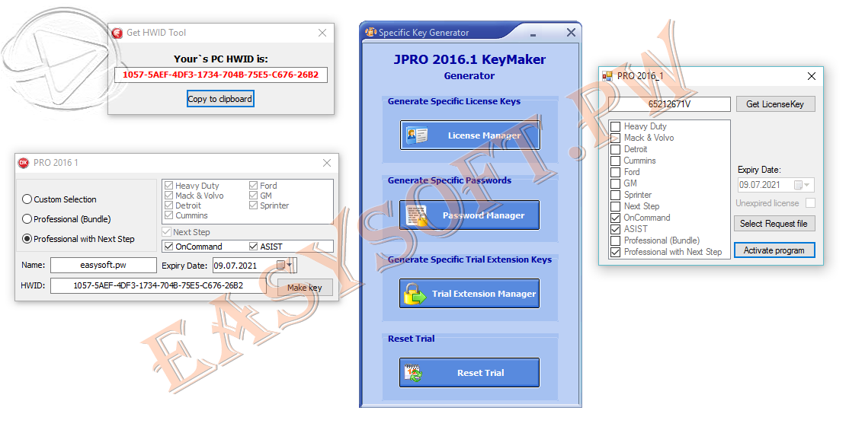Click the HWID input field in the PRO 2016 1 window

[x=158, y=285]
